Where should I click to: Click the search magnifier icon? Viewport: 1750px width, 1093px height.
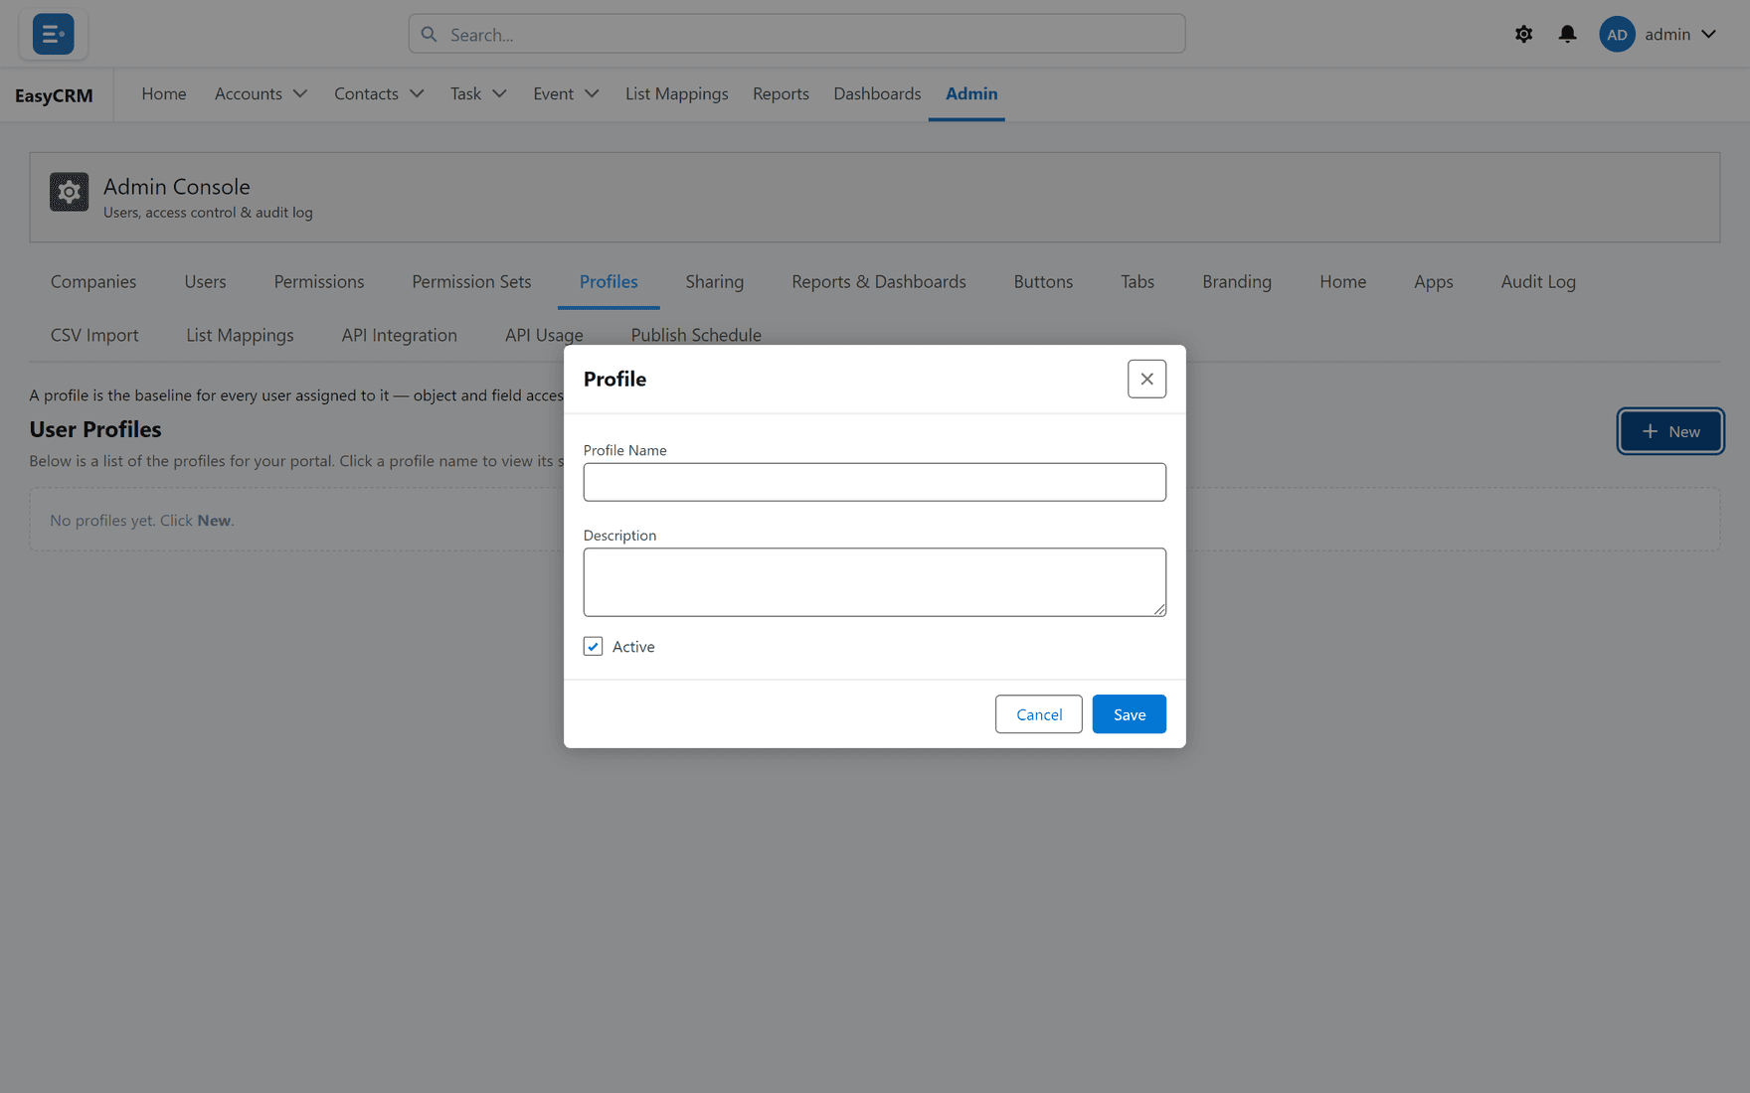pos(429,34)
